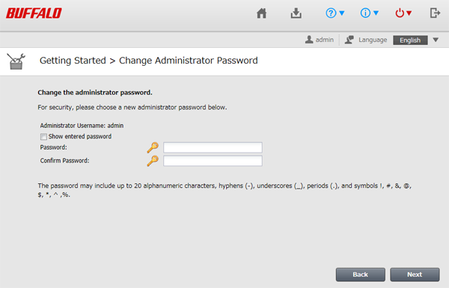The height and width of the screenshot is (288, 449).
Task: Go to the Home icon
Action: click(261, 13)
